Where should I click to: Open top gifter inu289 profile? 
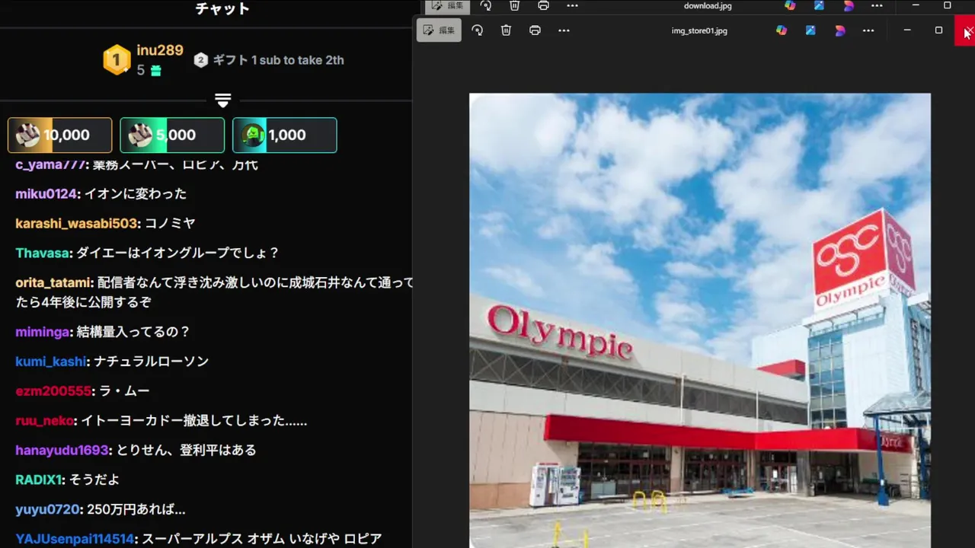click(x=160, y=51)
